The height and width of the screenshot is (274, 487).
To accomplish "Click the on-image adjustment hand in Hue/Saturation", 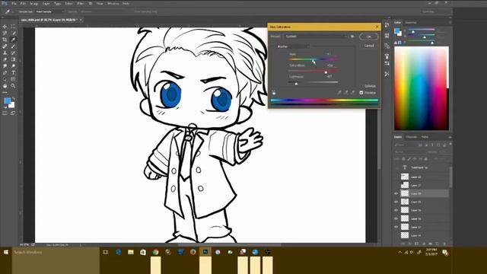I will pyautogui.click(x=274, y=93).
